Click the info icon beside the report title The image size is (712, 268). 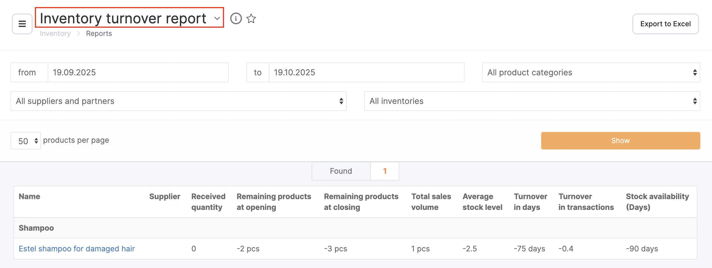click(236, 18)
